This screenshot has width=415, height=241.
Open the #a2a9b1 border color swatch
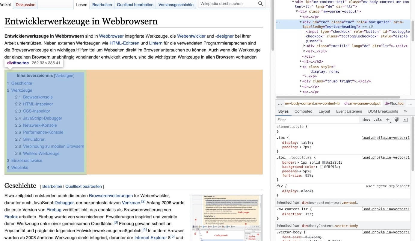[x=324, y=162]
